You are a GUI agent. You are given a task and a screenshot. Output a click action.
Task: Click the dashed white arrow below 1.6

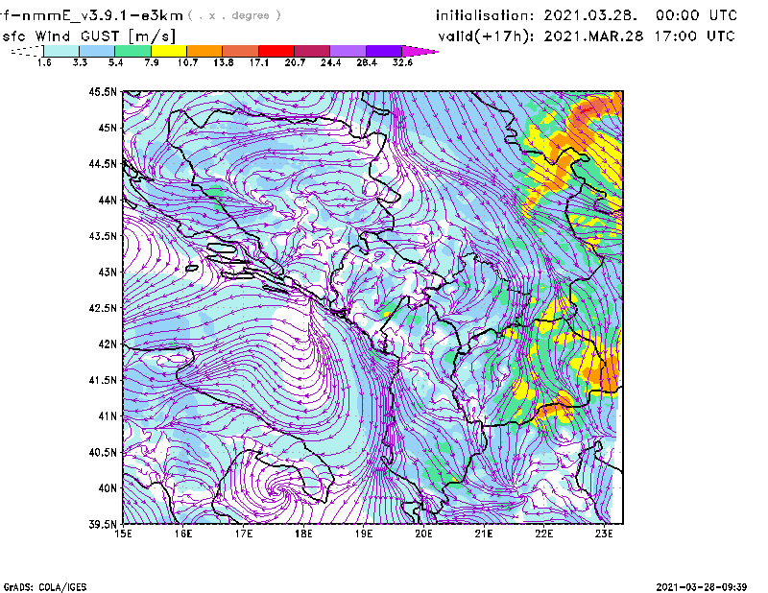pyautogui.click(x=27, y=51)
